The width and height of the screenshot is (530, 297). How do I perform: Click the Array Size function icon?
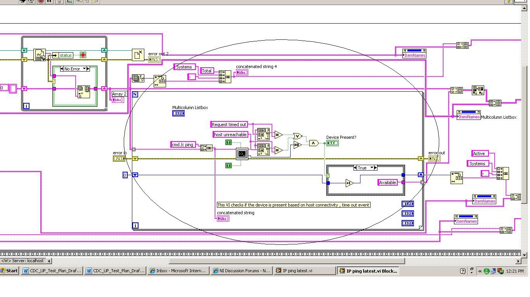point(138,78)
